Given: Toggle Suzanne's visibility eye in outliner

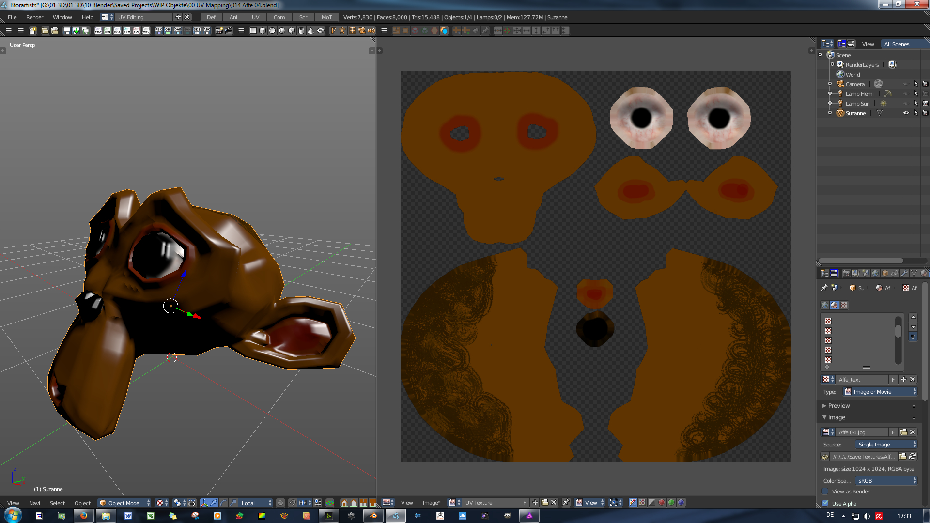Looking at the screenshot, I should point(906,113).
